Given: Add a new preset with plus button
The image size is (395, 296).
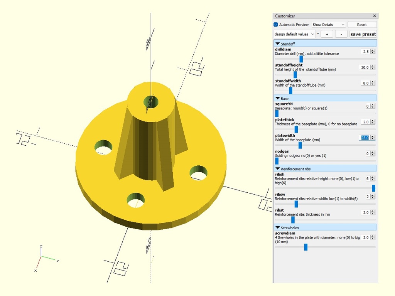Looking at the screenshot, I should point(327,34).
